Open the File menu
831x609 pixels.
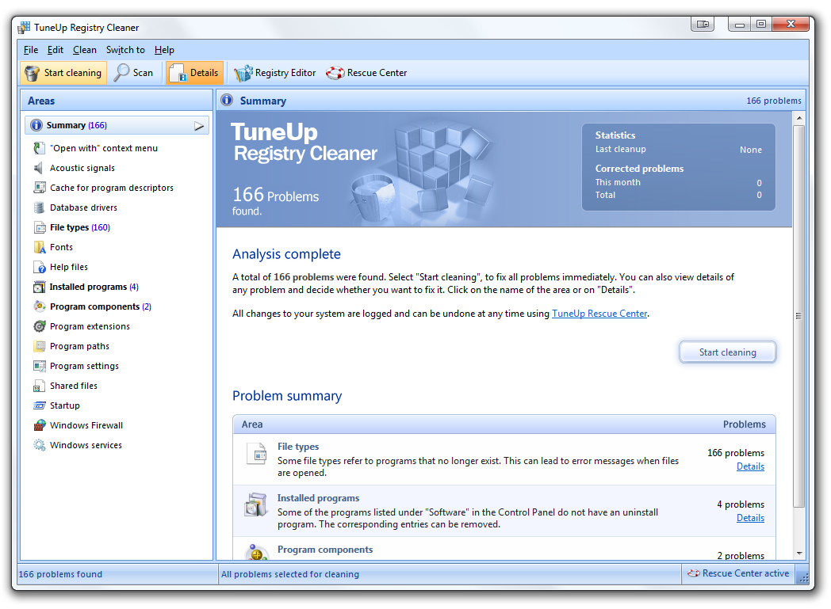(x=31, y=50)
